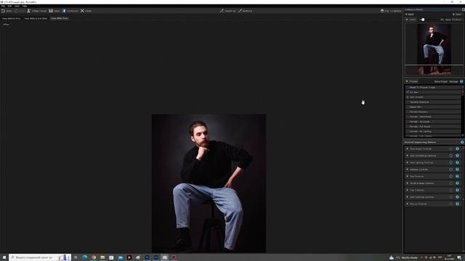Click the Close X toolbar button
This screenshot has width=465, height=261.
(x=86, y=11)
